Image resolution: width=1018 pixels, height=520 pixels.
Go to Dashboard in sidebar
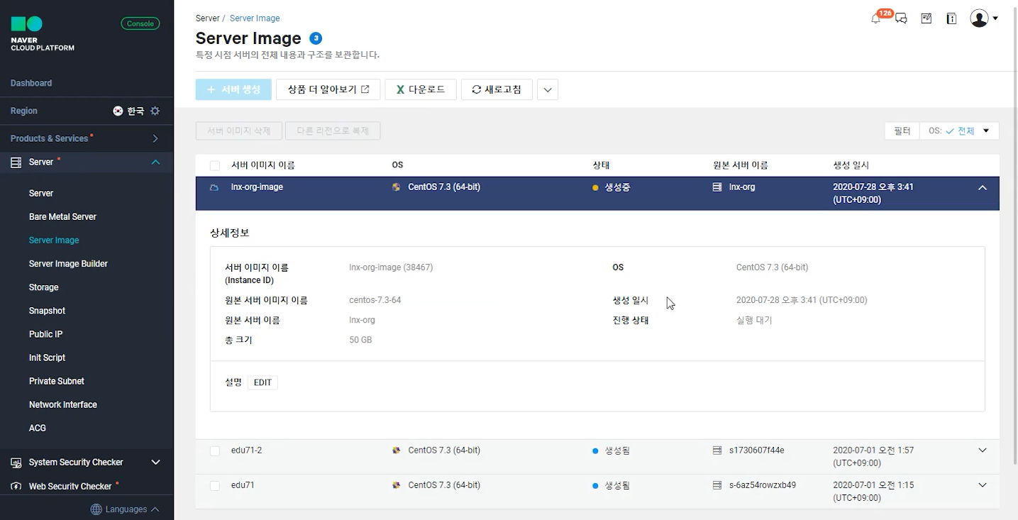(x=31, y=83)
